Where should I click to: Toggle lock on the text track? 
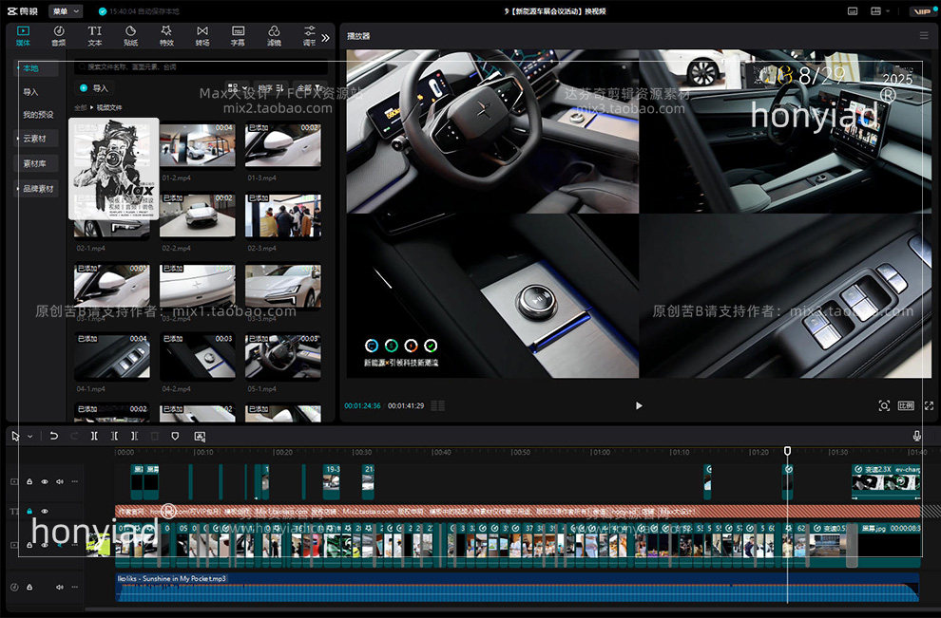(x=29, y=511)
